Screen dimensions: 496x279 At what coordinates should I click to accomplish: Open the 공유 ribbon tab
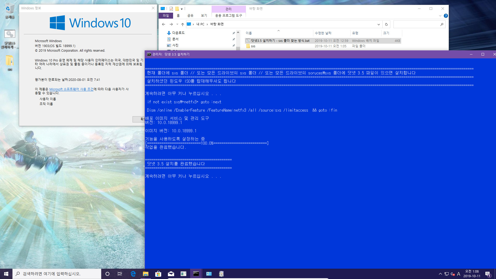click(x=190, y=16)
